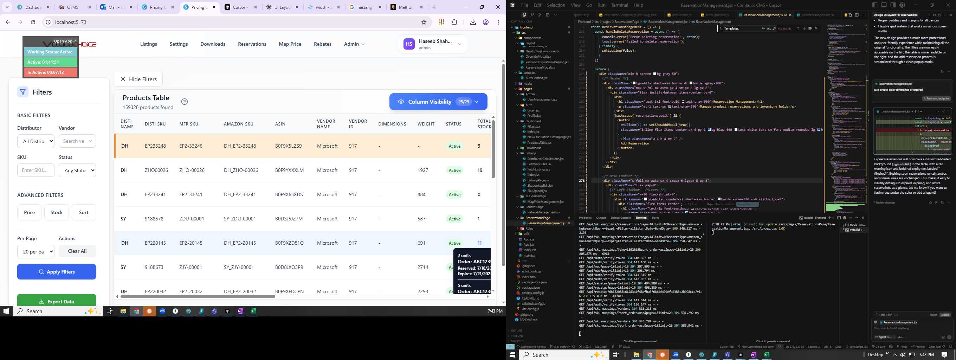Click the Price advanced filter button
The width and height of the screenshot is (956, 360).
click(29, 212)
